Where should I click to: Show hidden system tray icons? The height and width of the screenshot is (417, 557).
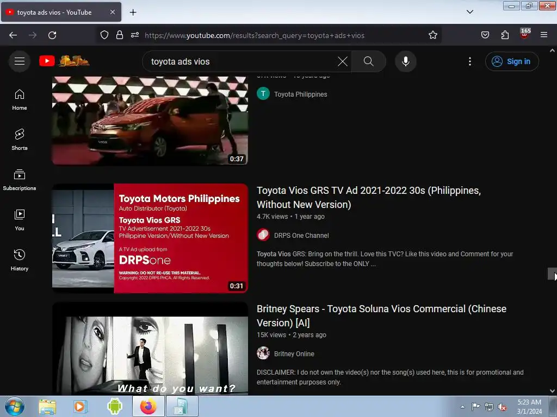click(x=462, y=407)
